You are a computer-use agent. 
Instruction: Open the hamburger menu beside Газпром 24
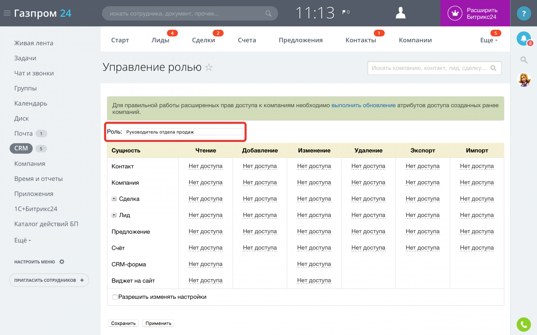pyautogui.click(x=7, y=13)
